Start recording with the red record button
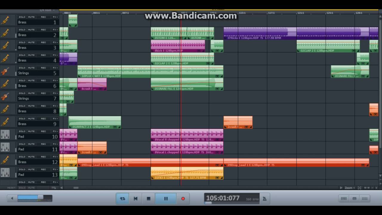 183,199
